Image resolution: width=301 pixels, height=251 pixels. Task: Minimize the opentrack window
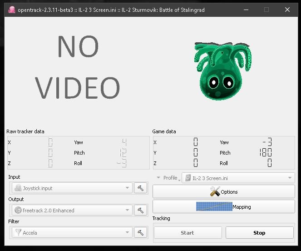tap(246, 10)
